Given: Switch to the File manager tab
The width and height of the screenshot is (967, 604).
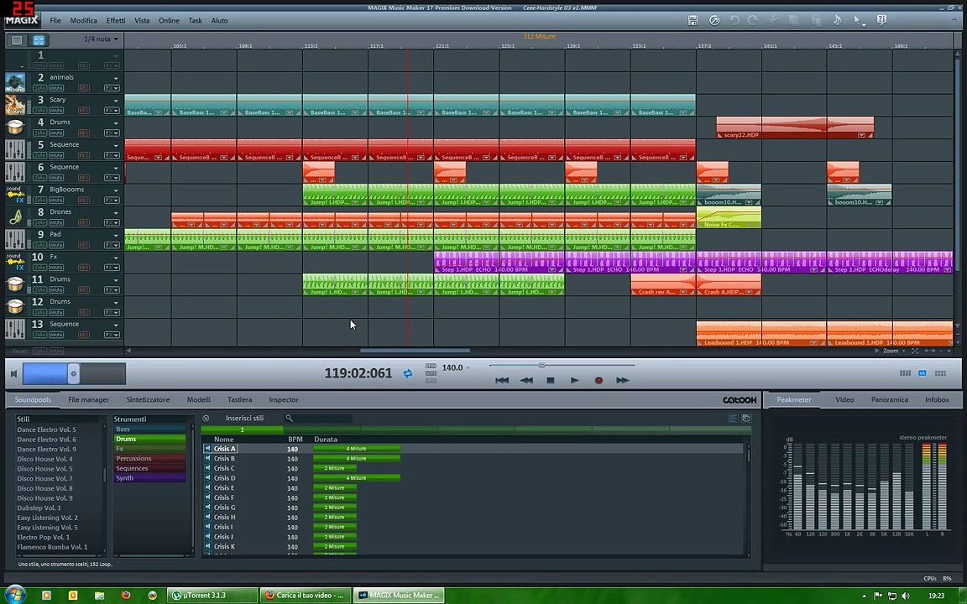Looking at the screenshot, I should [x=88, y=400].
